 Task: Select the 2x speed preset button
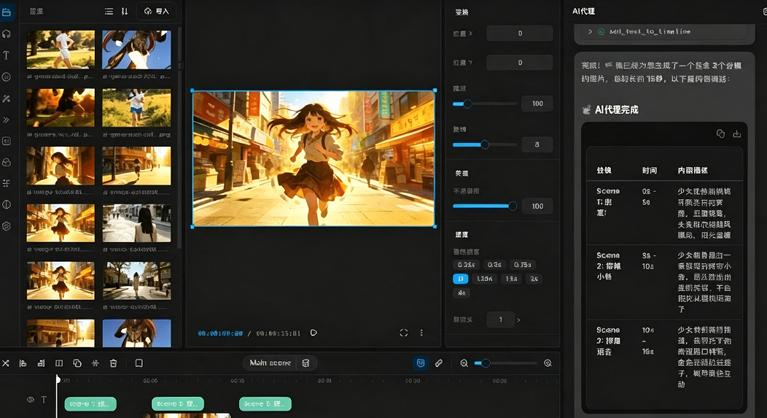point(534,279)
